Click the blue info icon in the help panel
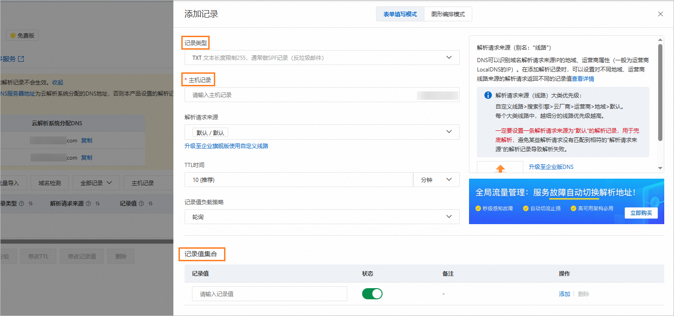The height and width of the screenshot is (316, 674). point(488,95)
